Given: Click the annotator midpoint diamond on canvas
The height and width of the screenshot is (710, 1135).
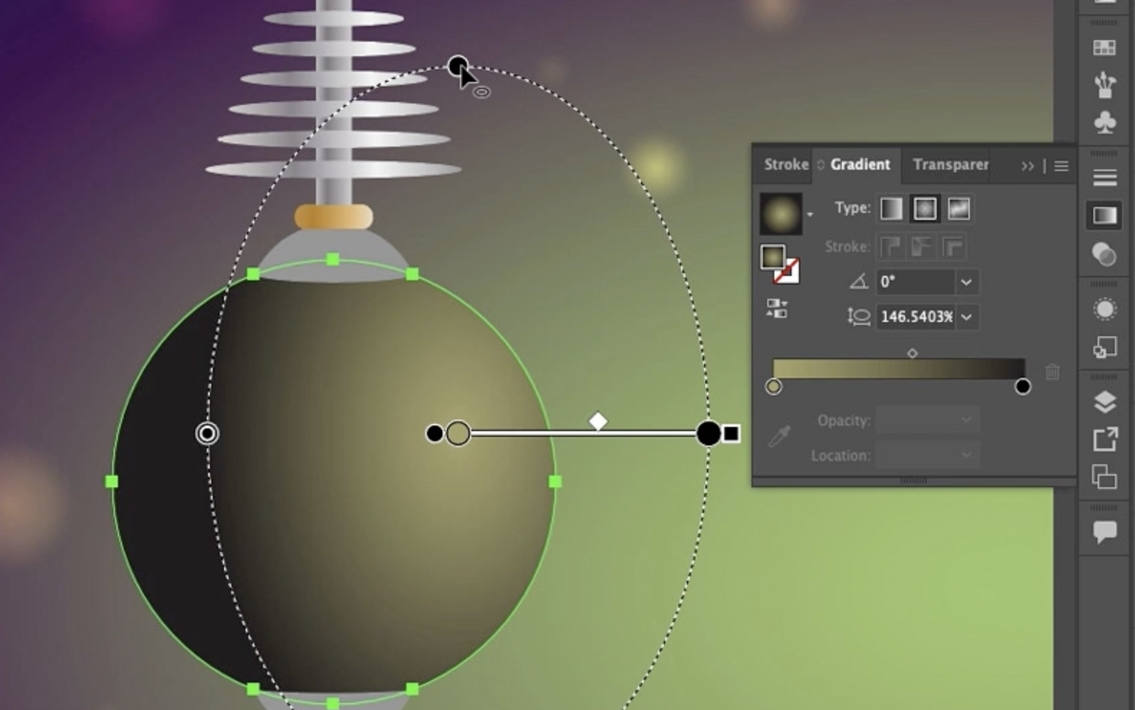Looking at the screenshot, I should pos(598,421).
